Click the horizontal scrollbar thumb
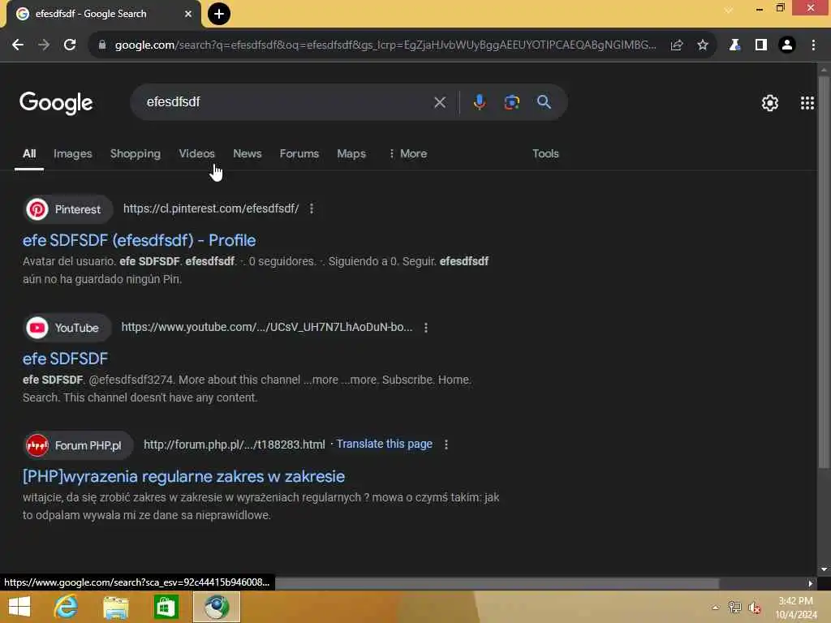Viewport: 831px width, 623px height. click(497, 583)
